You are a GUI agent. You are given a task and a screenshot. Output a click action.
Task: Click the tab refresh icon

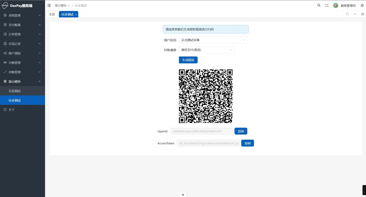347,14
